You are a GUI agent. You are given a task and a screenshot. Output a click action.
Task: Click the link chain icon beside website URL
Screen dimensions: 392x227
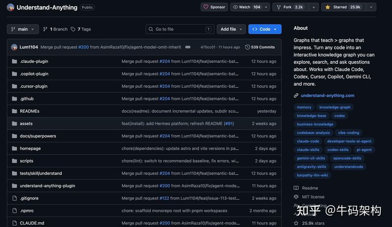(x=296, y=96)
